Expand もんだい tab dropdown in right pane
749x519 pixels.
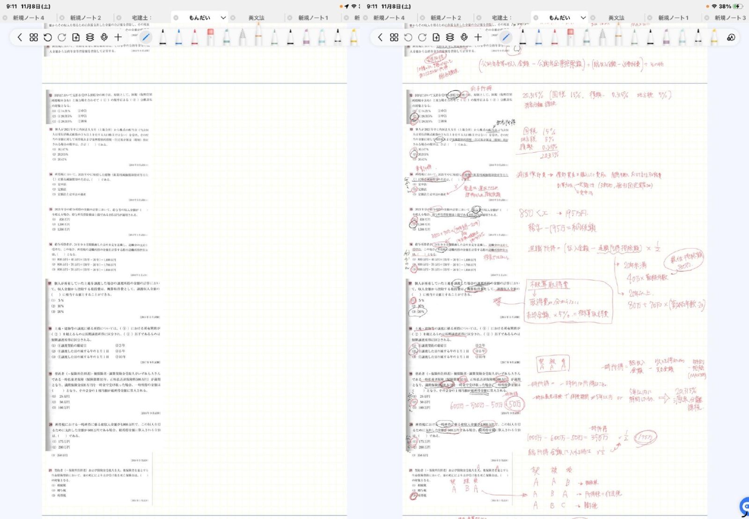583,18
